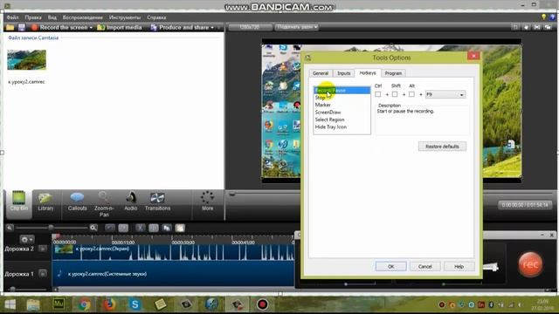Viewport: 559px width, 314px height.
Task: Open the Инструменты menu
Action: coord(125,17)
